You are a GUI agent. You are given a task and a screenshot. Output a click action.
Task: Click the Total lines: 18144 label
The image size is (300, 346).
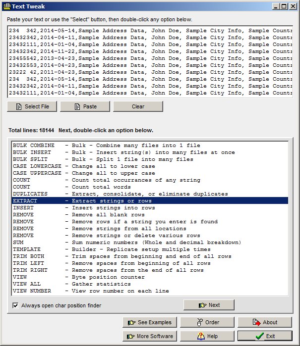tap(31, 130)
